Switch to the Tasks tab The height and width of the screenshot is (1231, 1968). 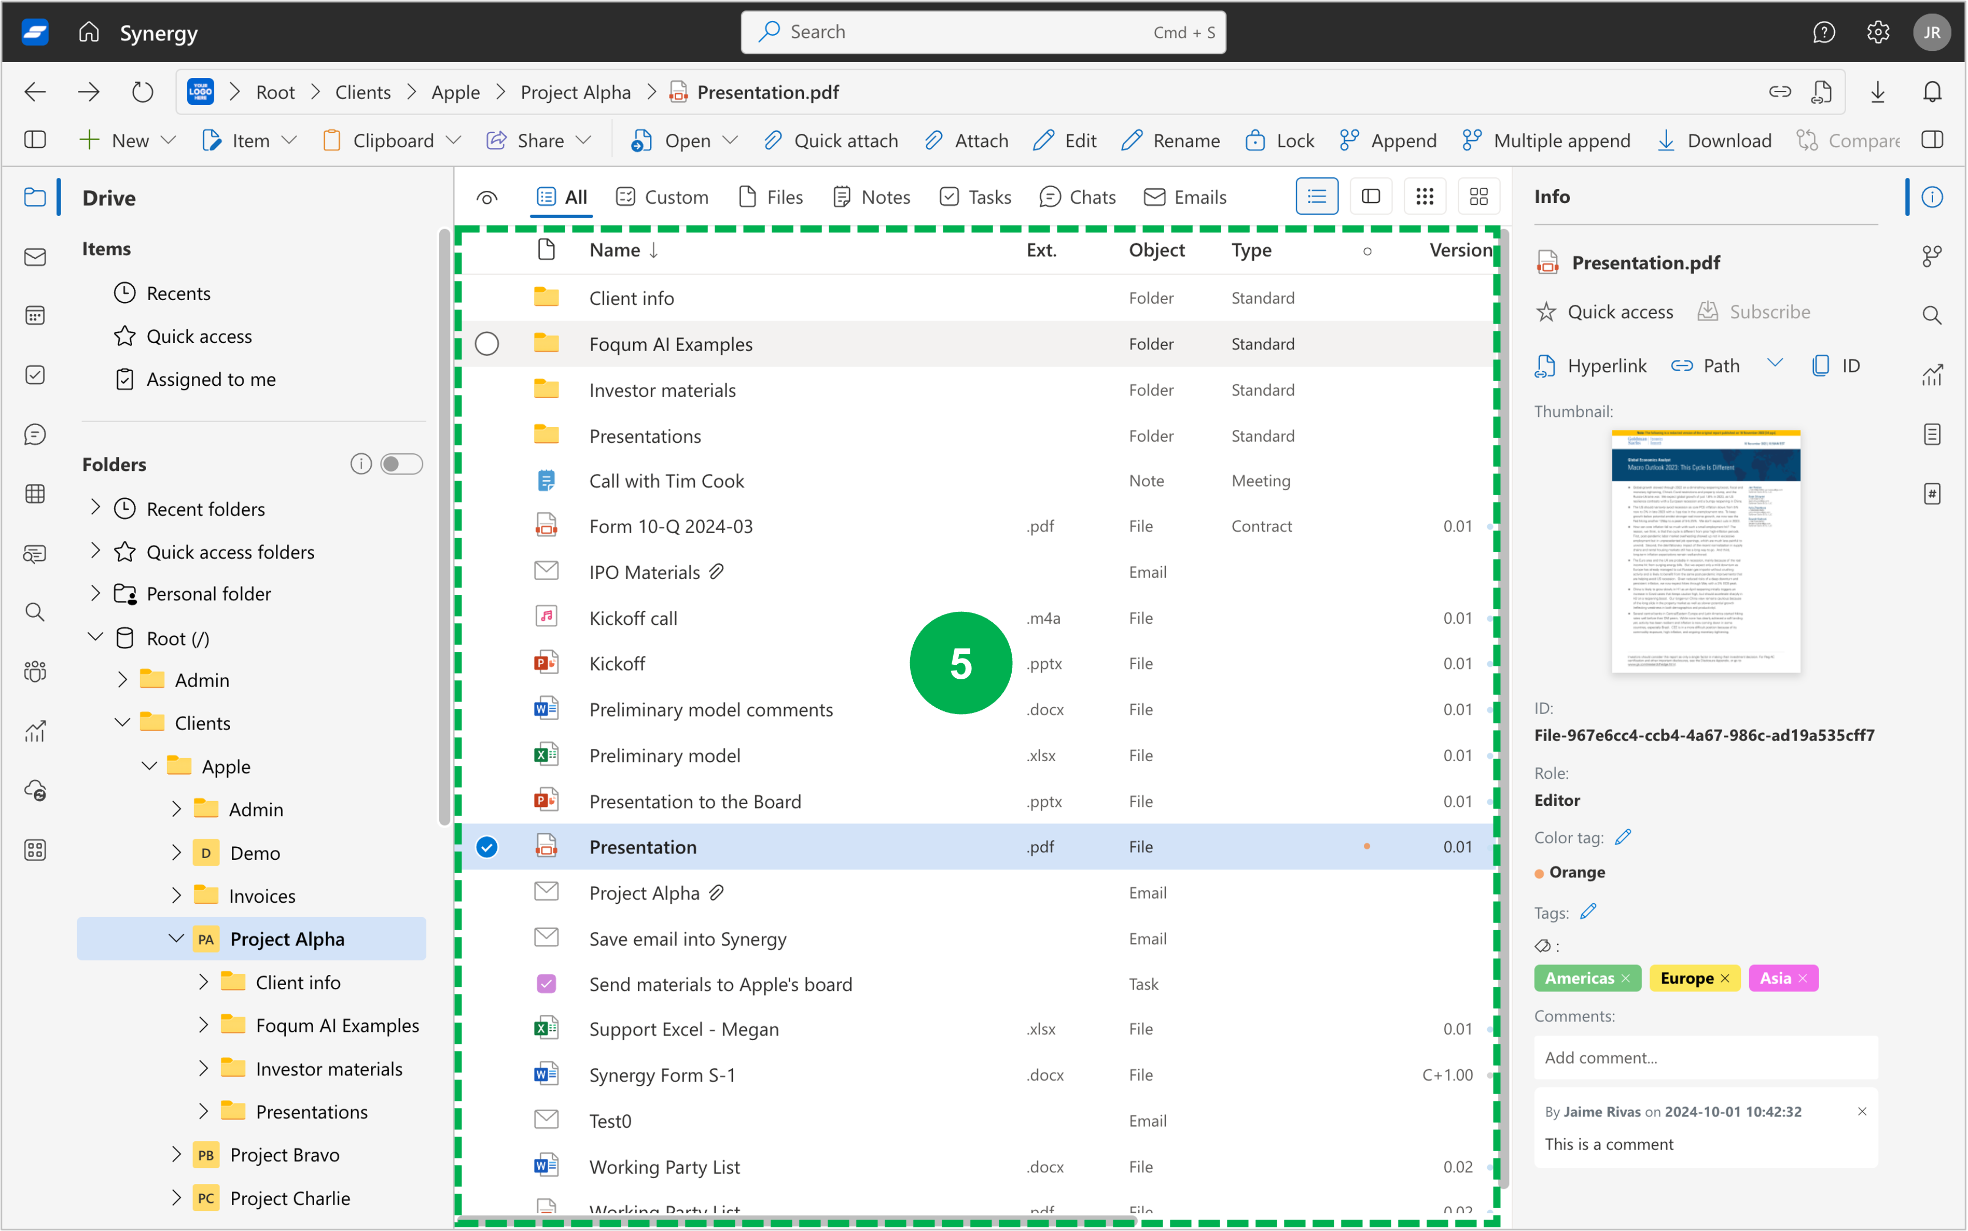pyautogui.click(x=974, y=197)
